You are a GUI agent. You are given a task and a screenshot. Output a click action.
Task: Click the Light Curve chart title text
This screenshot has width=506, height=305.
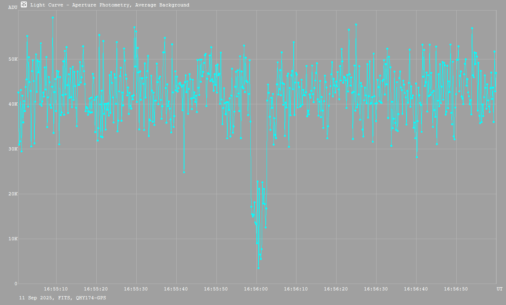pyautogui.click(x=110, y=5)
